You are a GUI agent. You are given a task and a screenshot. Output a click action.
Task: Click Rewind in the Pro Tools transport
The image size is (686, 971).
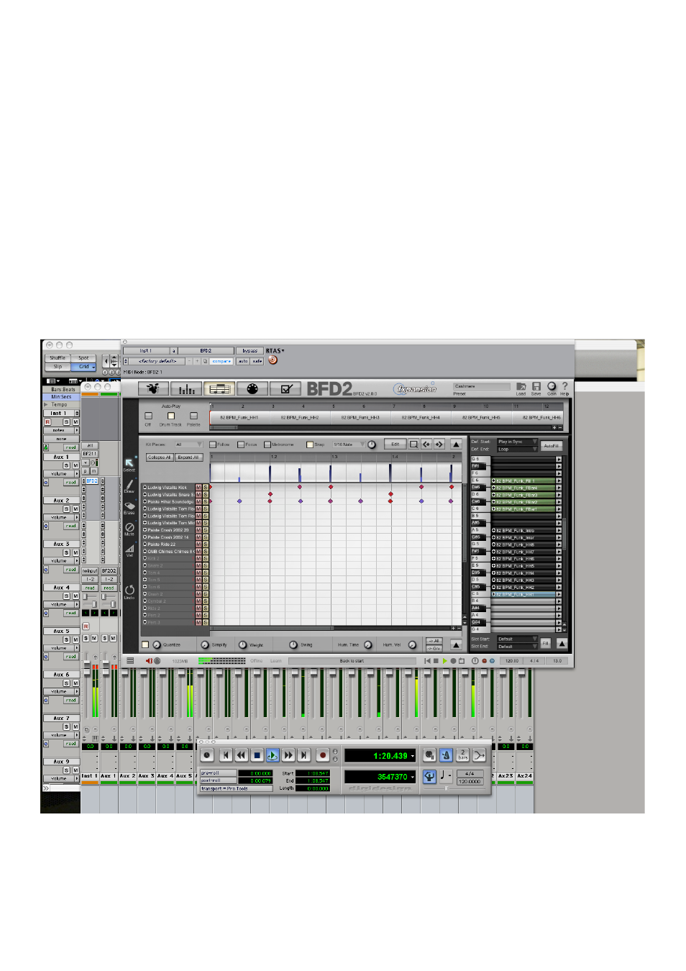click(x=241, y=755)
